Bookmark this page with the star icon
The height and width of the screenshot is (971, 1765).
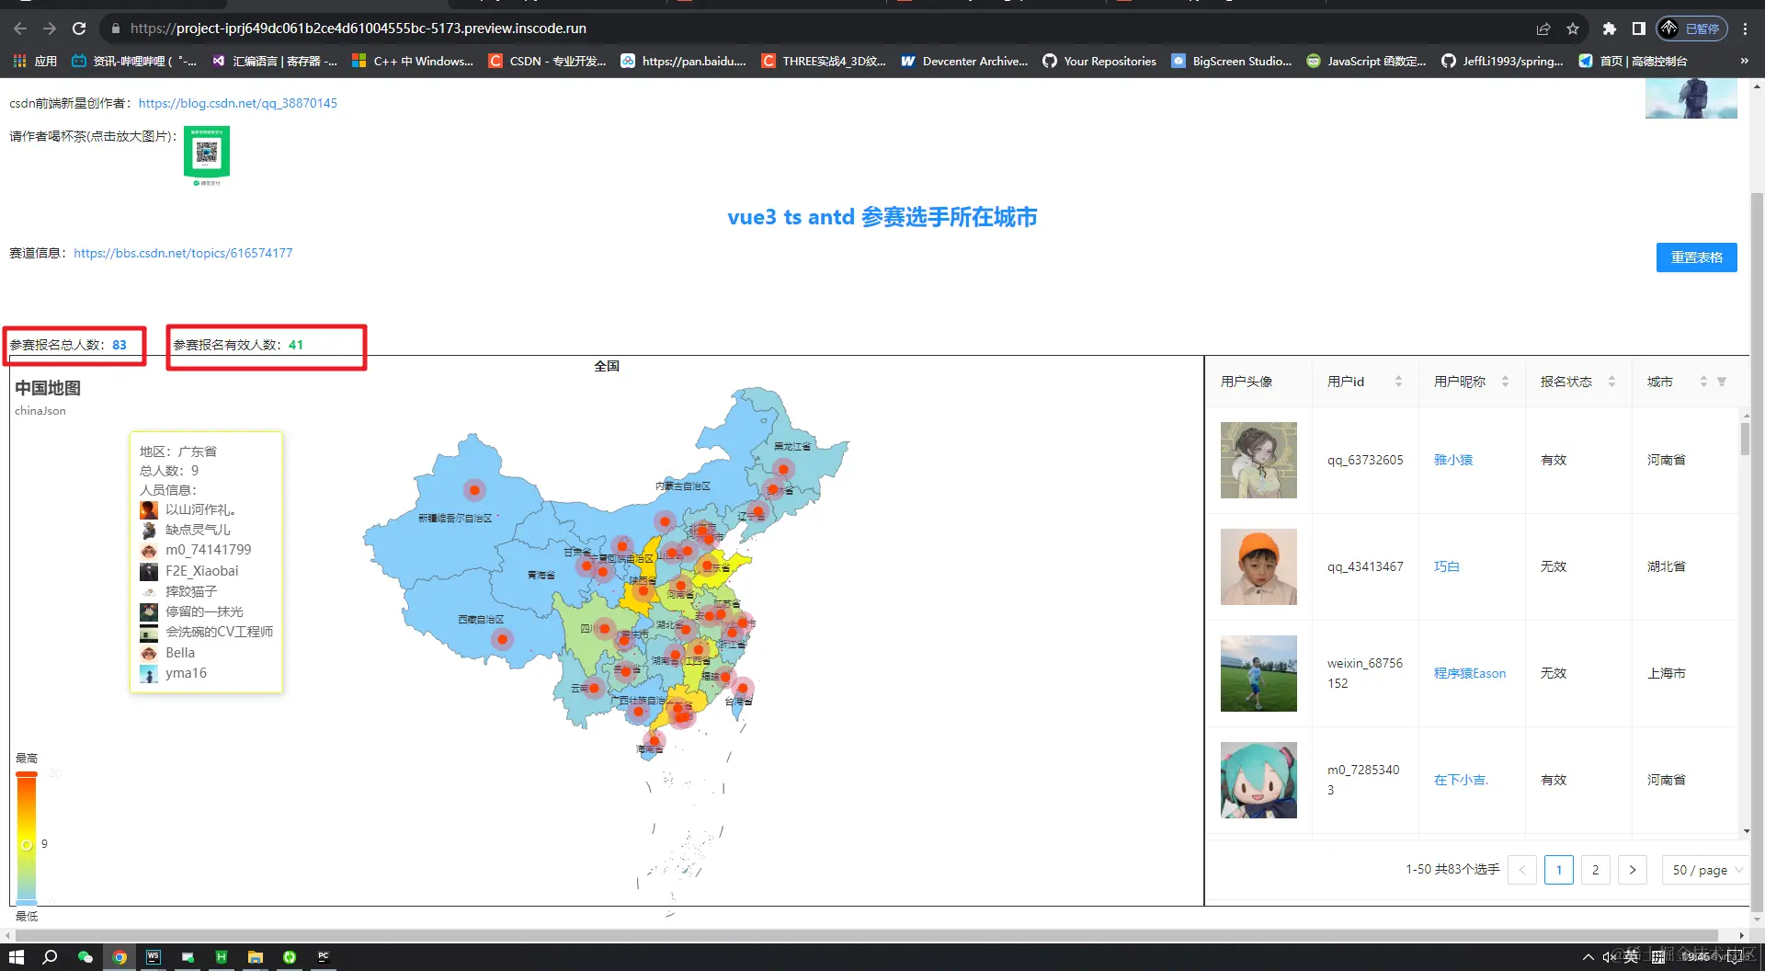coord(1573,29)
